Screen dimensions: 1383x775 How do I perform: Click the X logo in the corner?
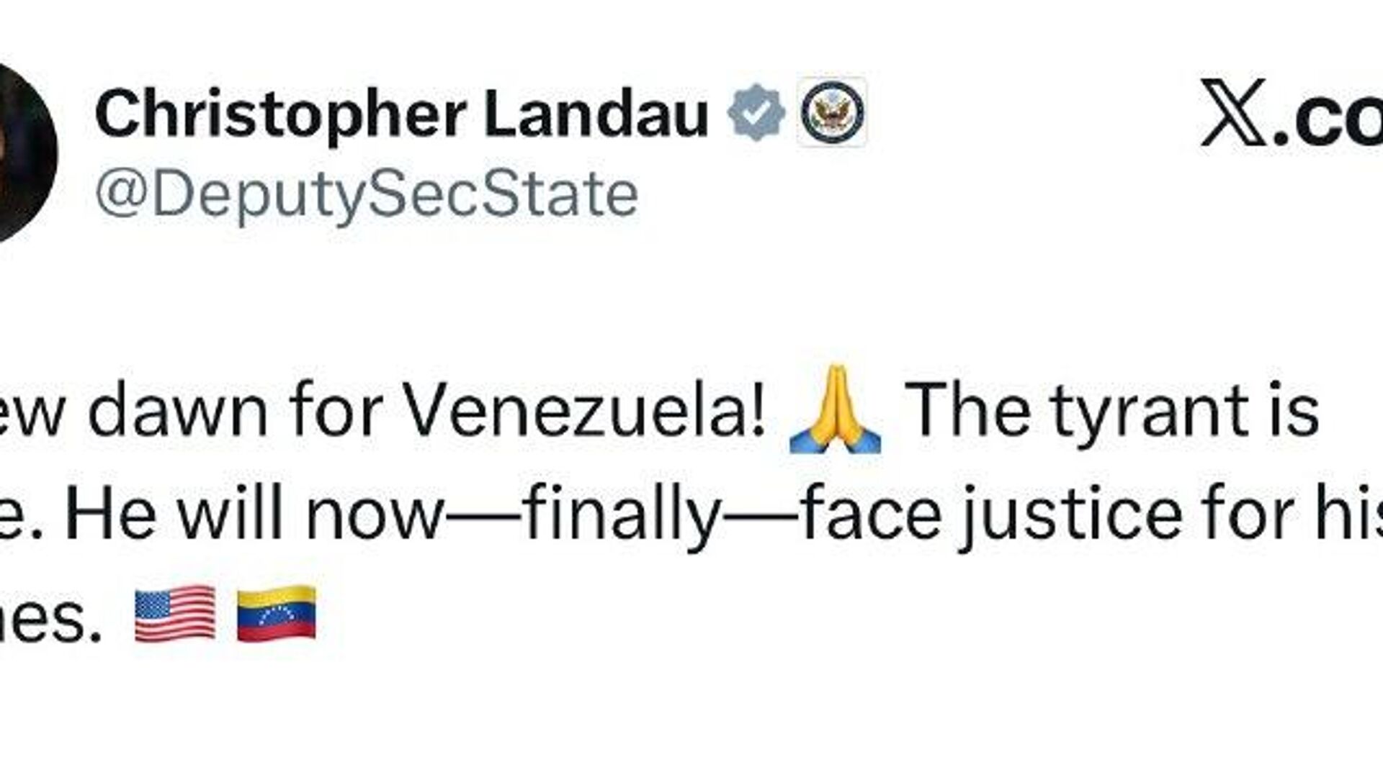[1234, 114]
